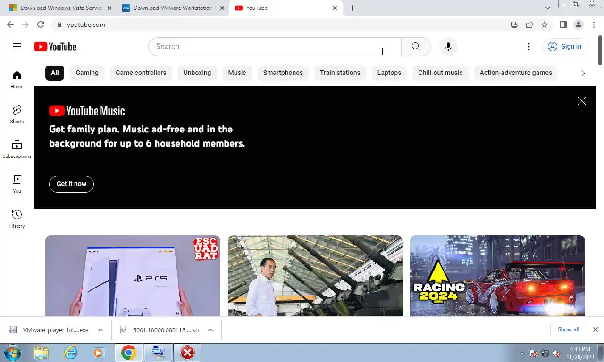Click Chrome taskbar icon
The image size is (604, 362).
pos(128,353)
